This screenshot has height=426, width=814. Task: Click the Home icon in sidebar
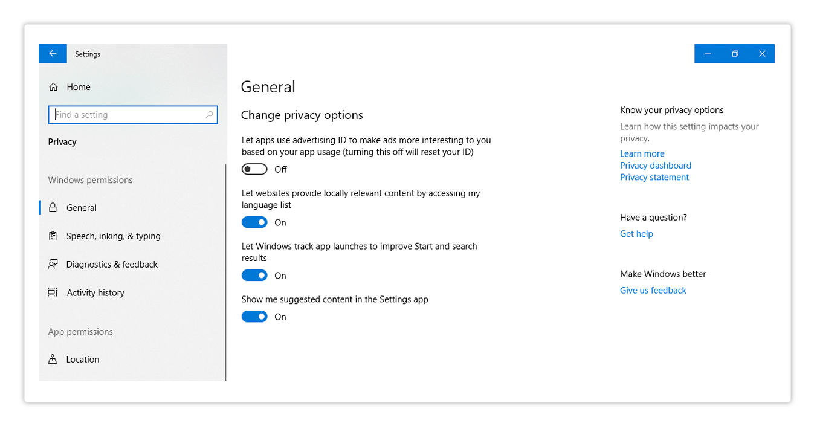coord(54,87)
